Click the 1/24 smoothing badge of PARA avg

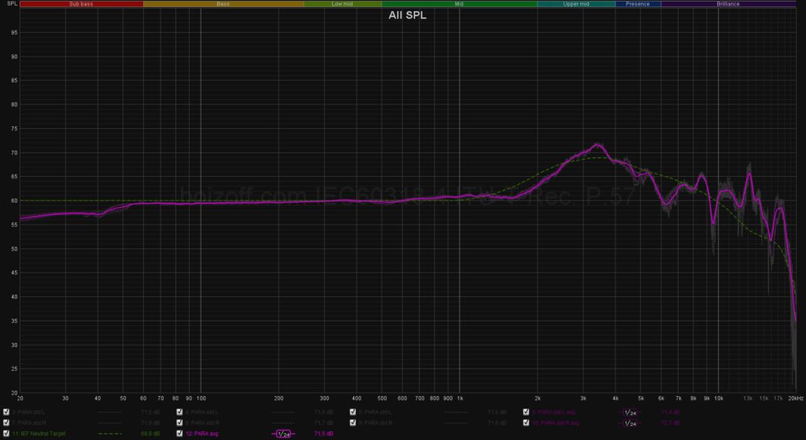pos(283,434)
